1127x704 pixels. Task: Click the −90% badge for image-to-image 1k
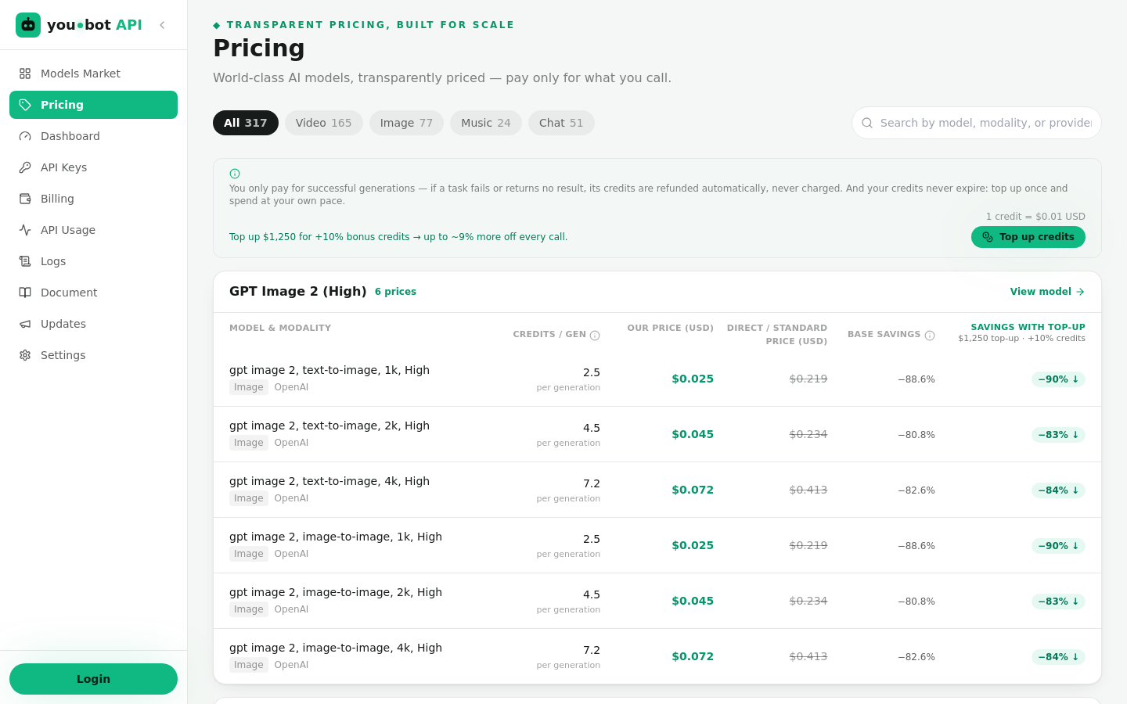[x=1058, y=546]
